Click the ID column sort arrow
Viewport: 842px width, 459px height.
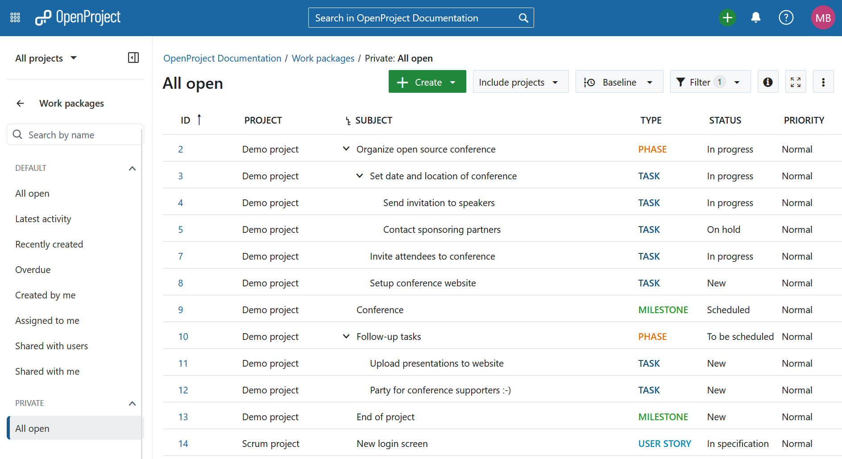pos(199,120)
